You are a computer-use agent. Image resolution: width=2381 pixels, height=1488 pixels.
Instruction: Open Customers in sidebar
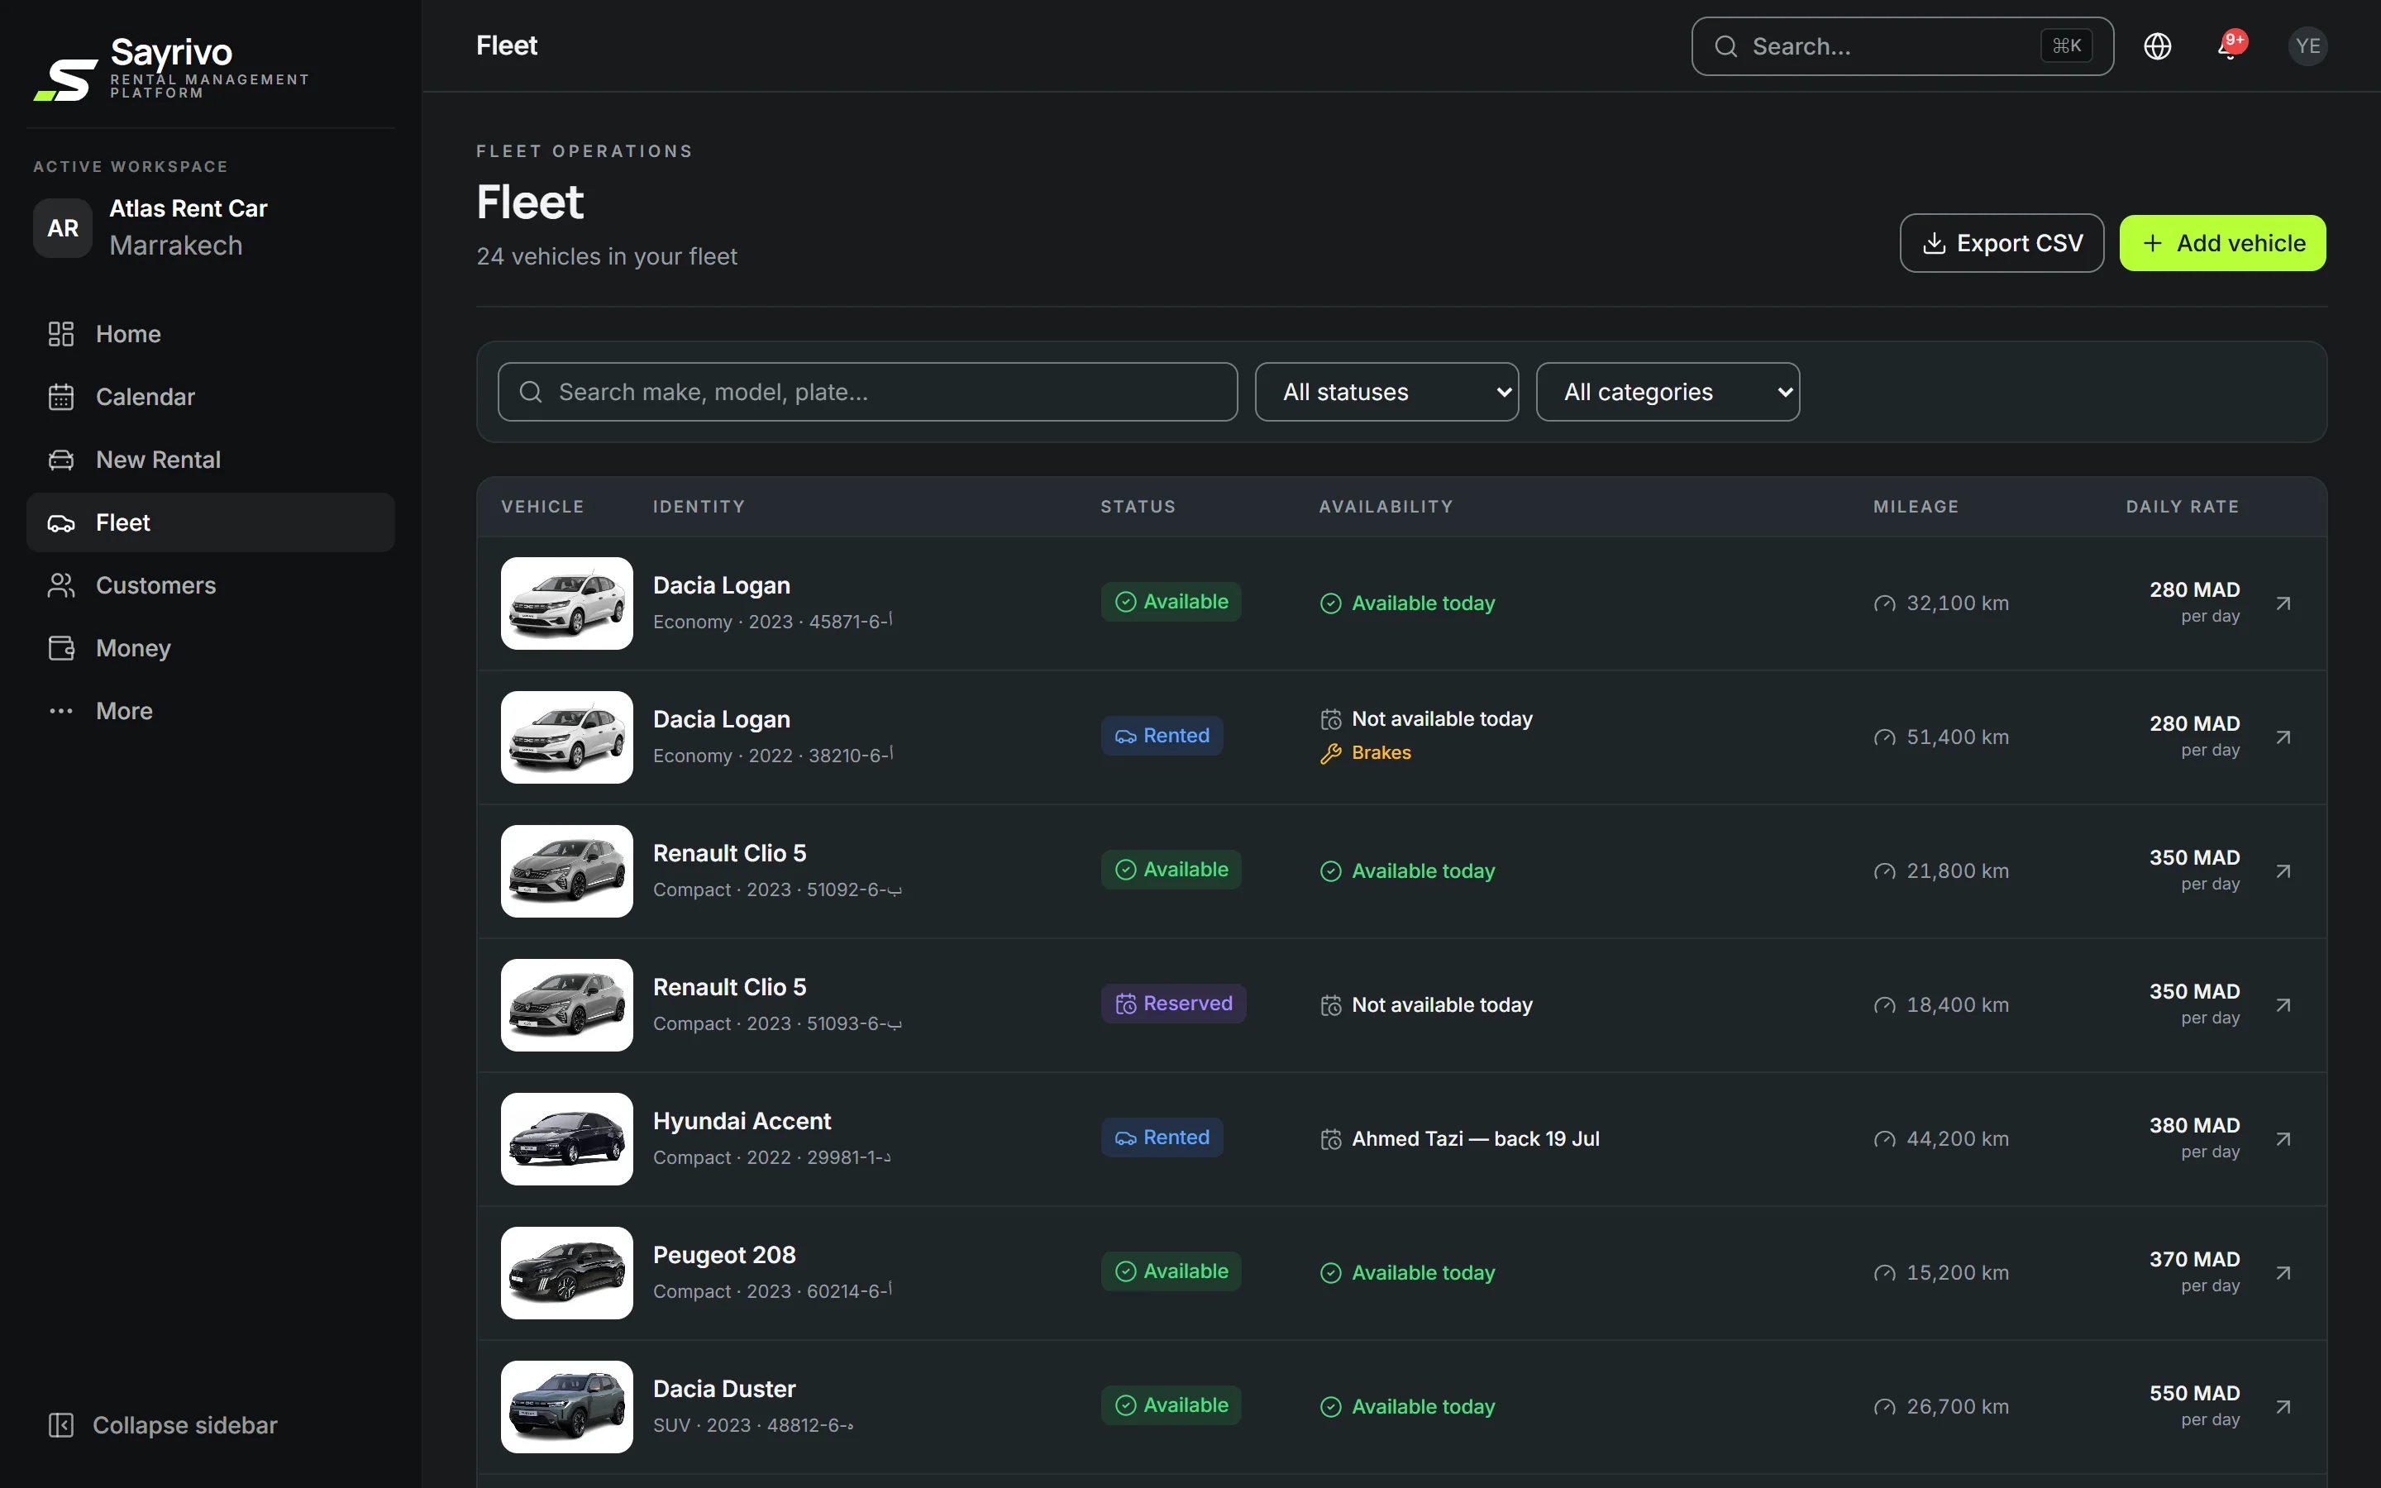point(211,585)
